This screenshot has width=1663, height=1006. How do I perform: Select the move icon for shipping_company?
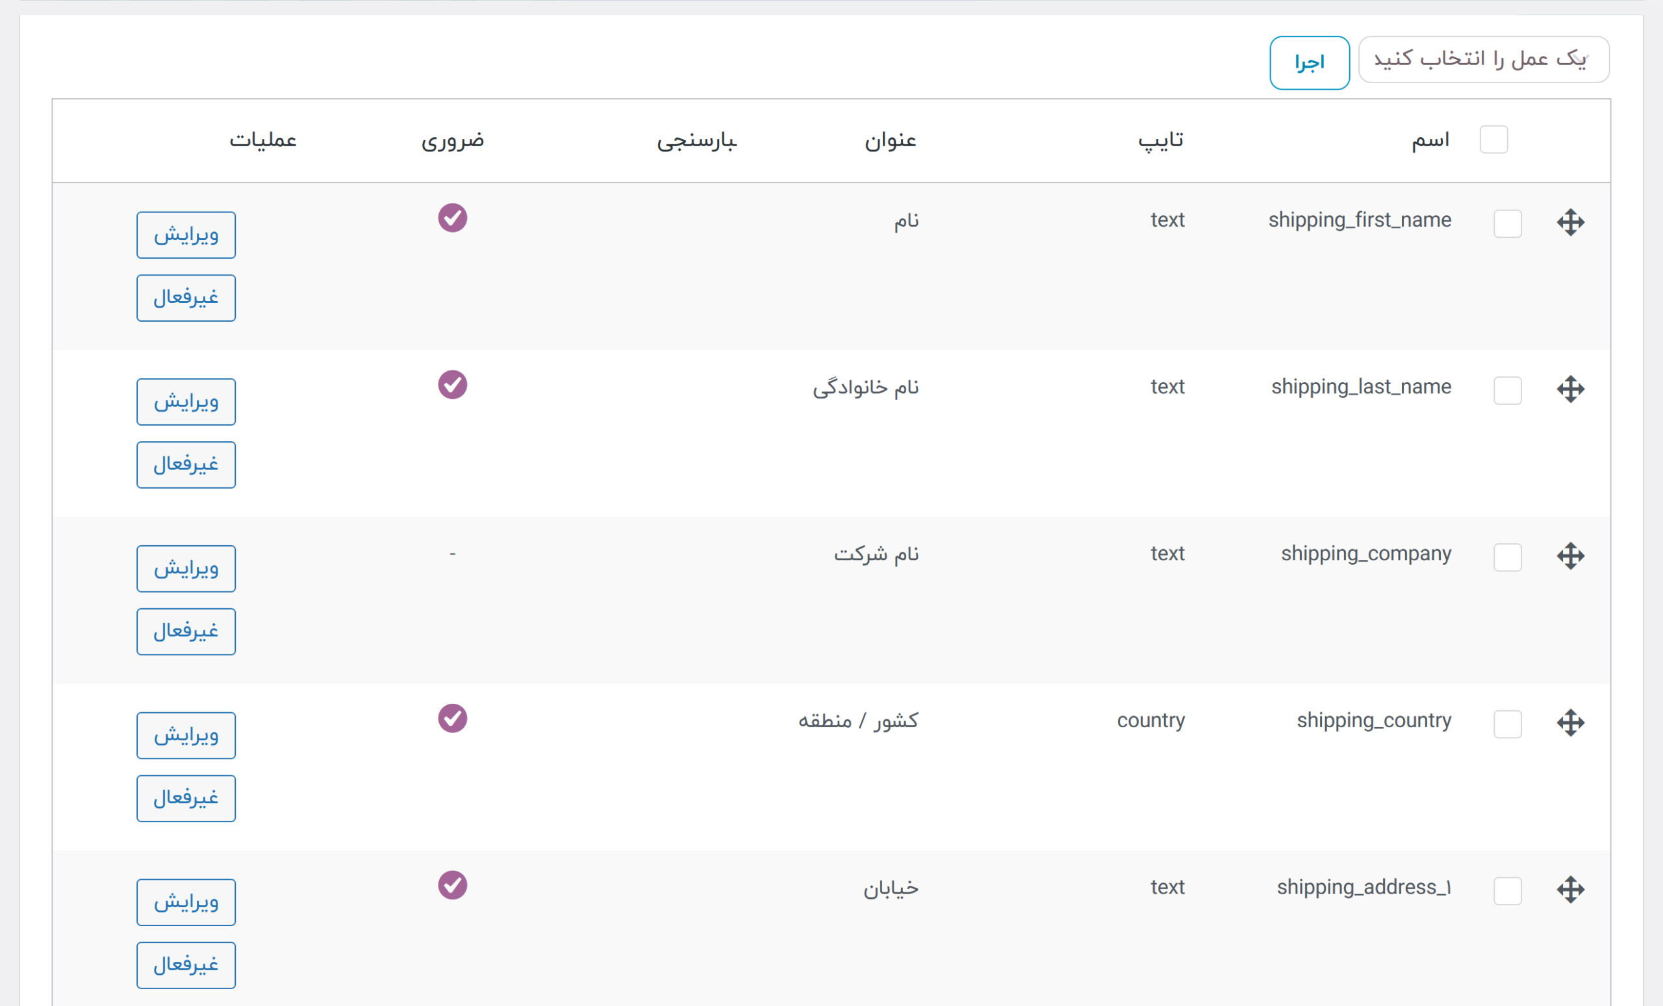click(1571, 556)
